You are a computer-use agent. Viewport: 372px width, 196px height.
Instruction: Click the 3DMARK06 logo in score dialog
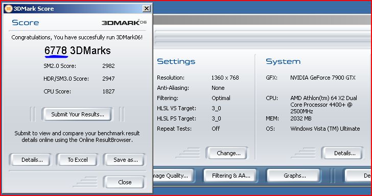coord(124,23)
